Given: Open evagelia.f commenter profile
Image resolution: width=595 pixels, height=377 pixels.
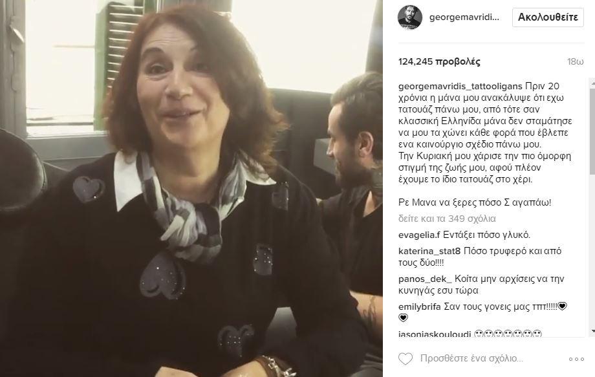Looking at the screenshot, I should coord(419,235).
